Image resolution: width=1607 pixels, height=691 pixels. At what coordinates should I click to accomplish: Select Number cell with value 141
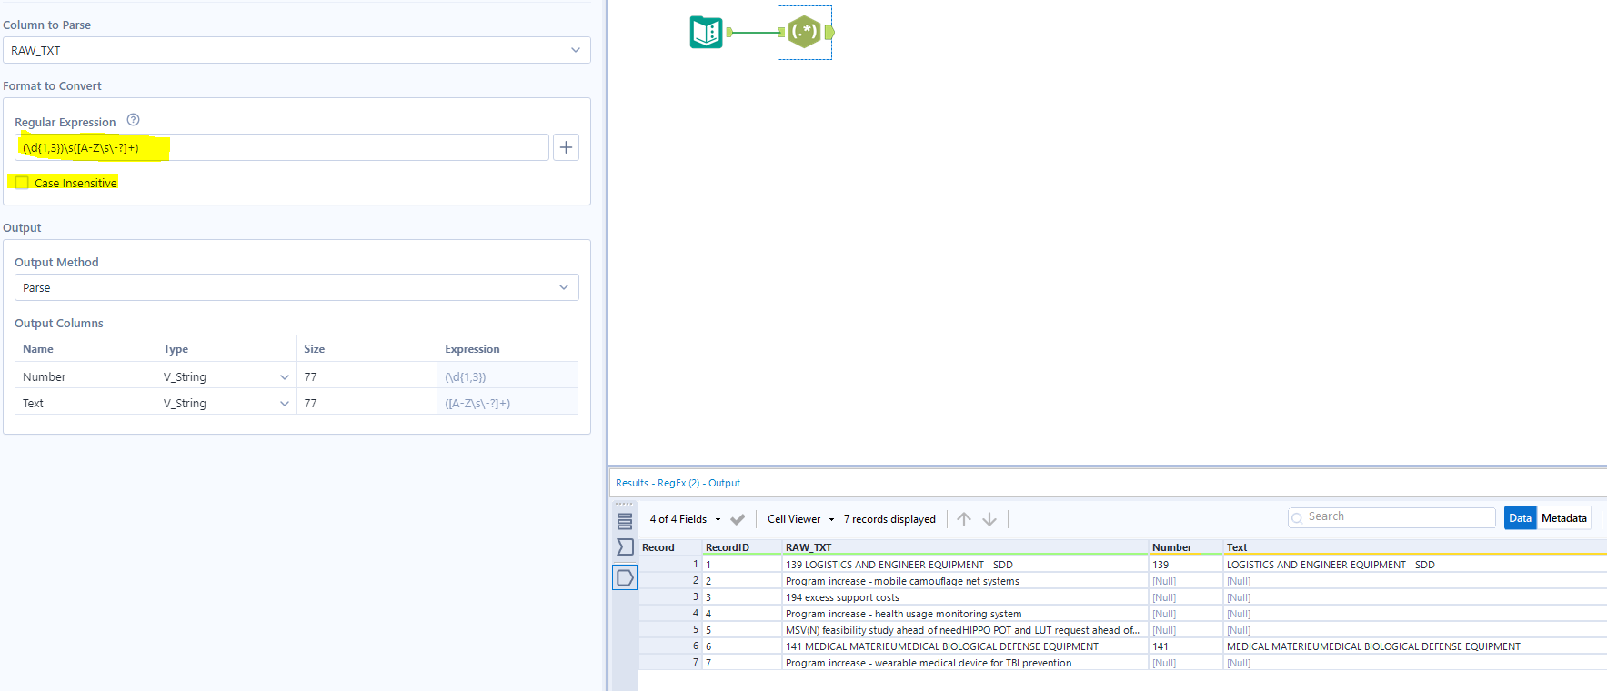tap(1185, 646)
